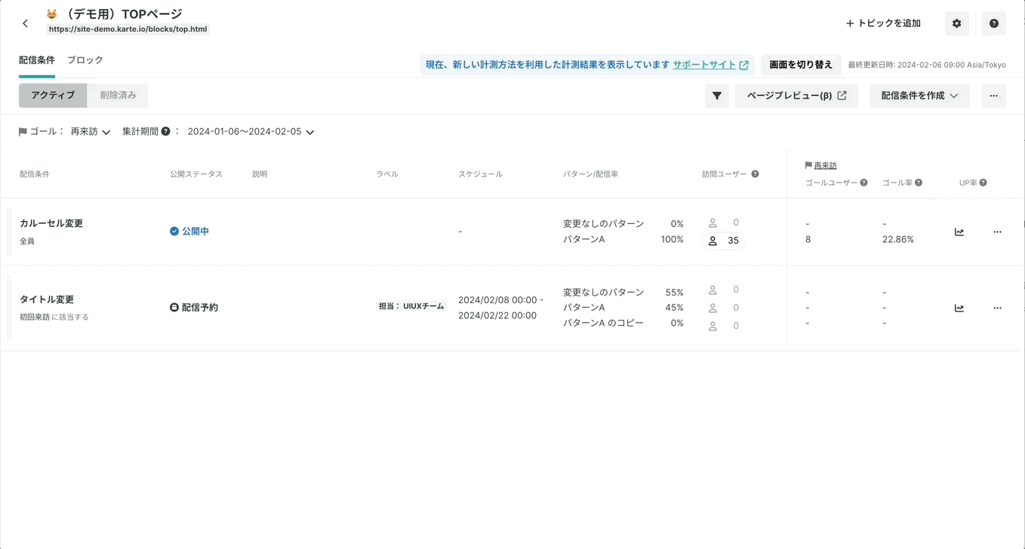Click the 公開ステータス column header
Image resolution: width=1025 pixels, height=549 pixels.
pos(196,174)
